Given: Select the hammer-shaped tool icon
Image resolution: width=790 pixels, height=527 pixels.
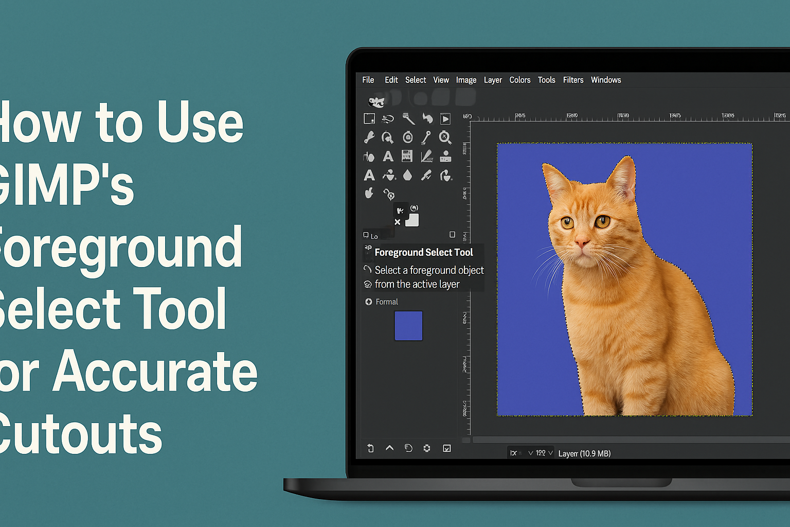Looking at the screenshot, I should [x=408, y=118].
